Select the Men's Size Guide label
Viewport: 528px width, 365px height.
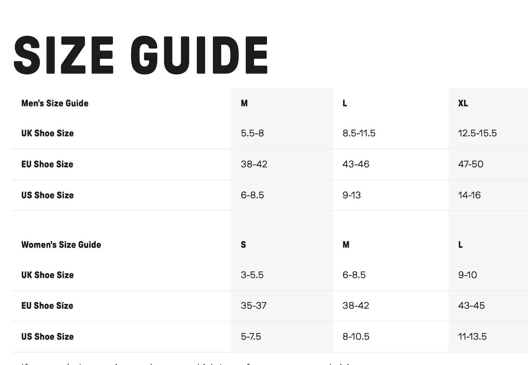pos(55,103)
